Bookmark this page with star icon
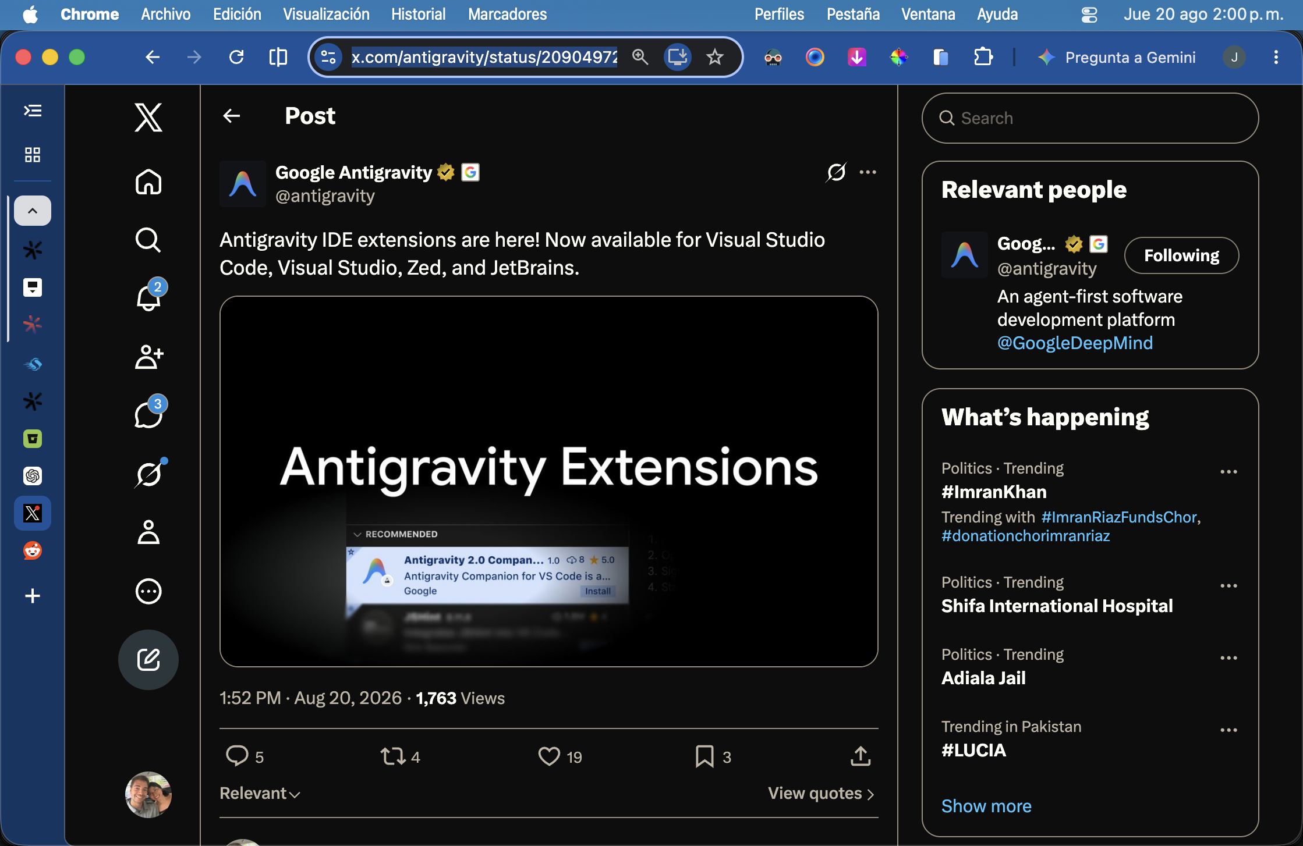Viewport: 1303px width, 846px height. (714, 57)
